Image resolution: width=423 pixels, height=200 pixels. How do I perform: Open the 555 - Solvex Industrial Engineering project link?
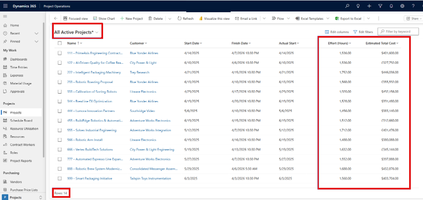point(91,130)
